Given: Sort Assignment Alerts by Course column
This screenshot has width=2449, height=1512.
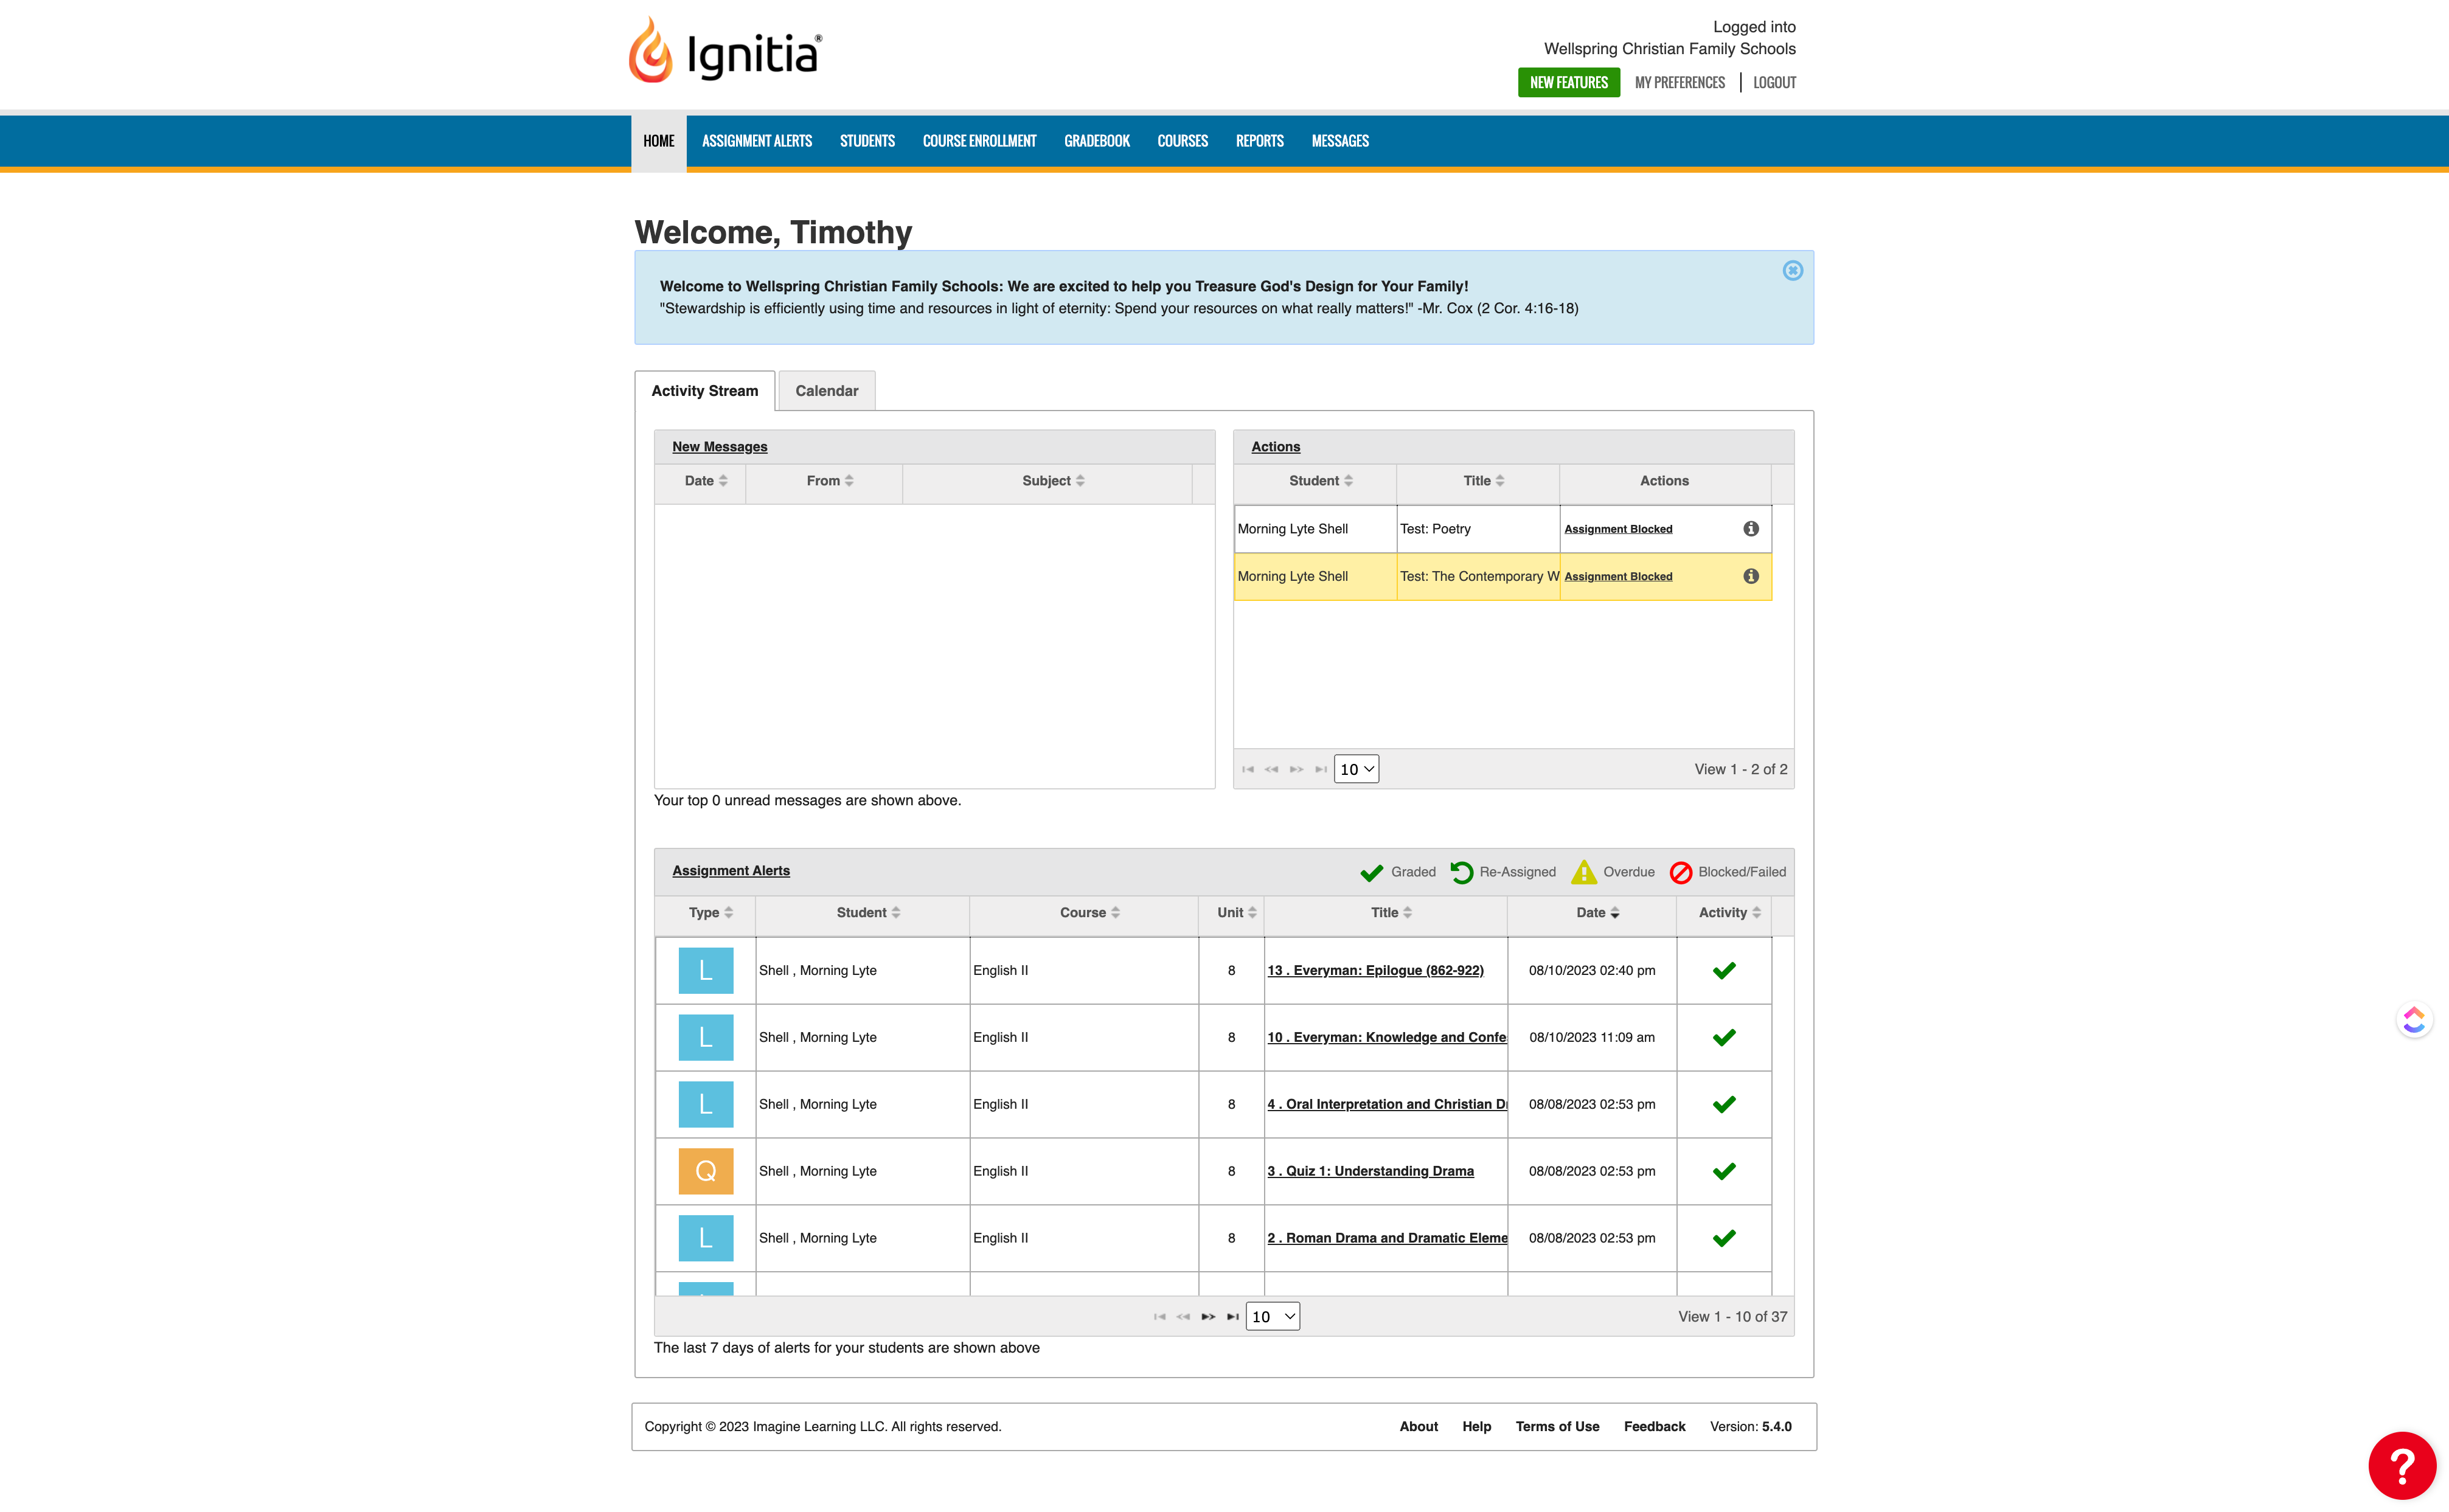Looking at the screenshot, I should (x=1089, y=913).
